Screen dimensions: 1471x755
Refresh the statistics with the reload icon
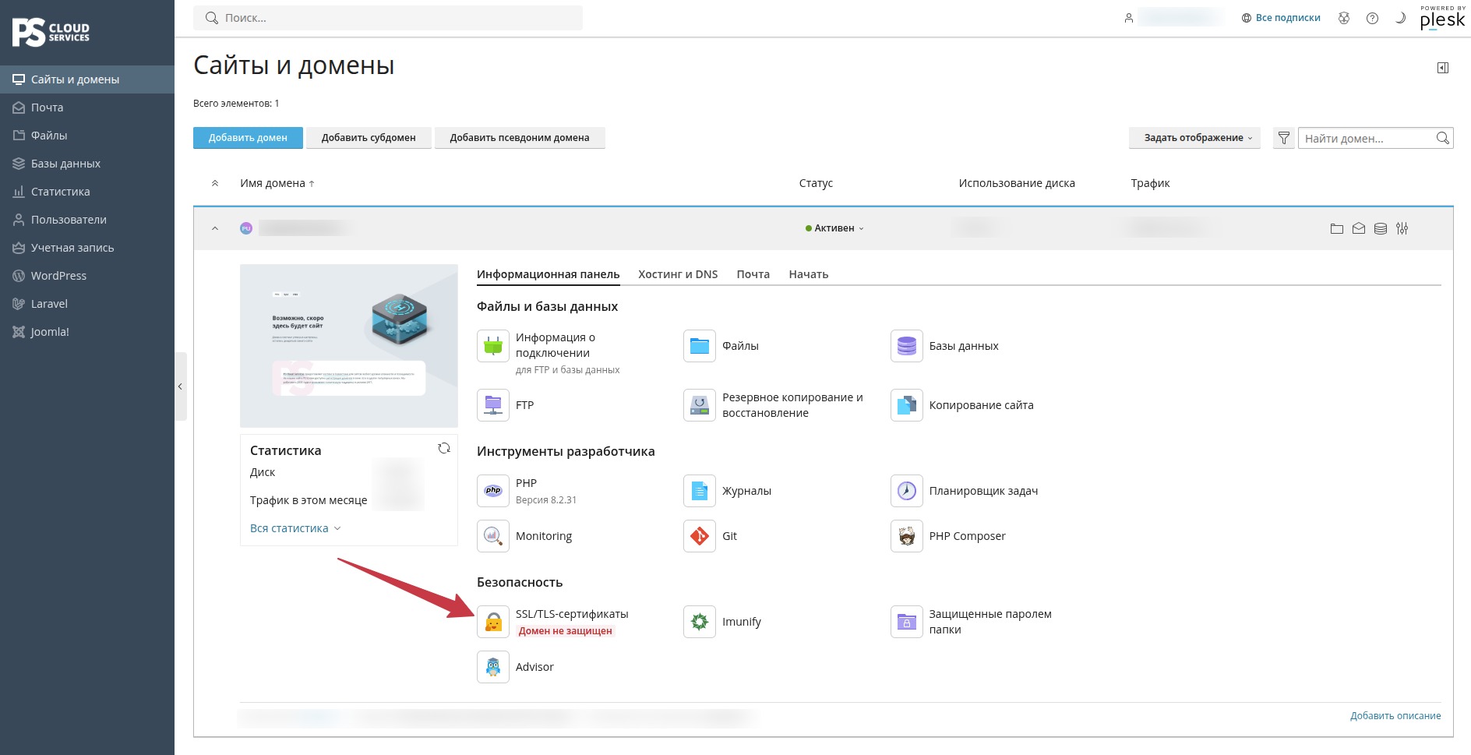tap(444, 448)
